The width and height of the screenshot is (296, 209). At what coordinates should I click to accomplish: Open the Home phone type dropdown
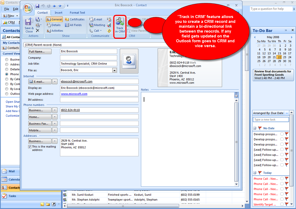coord(55,117)
